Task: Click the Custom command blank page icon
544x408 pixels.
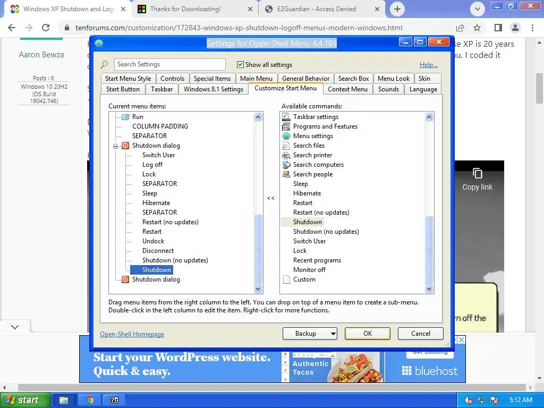Action: coord(286,279)
